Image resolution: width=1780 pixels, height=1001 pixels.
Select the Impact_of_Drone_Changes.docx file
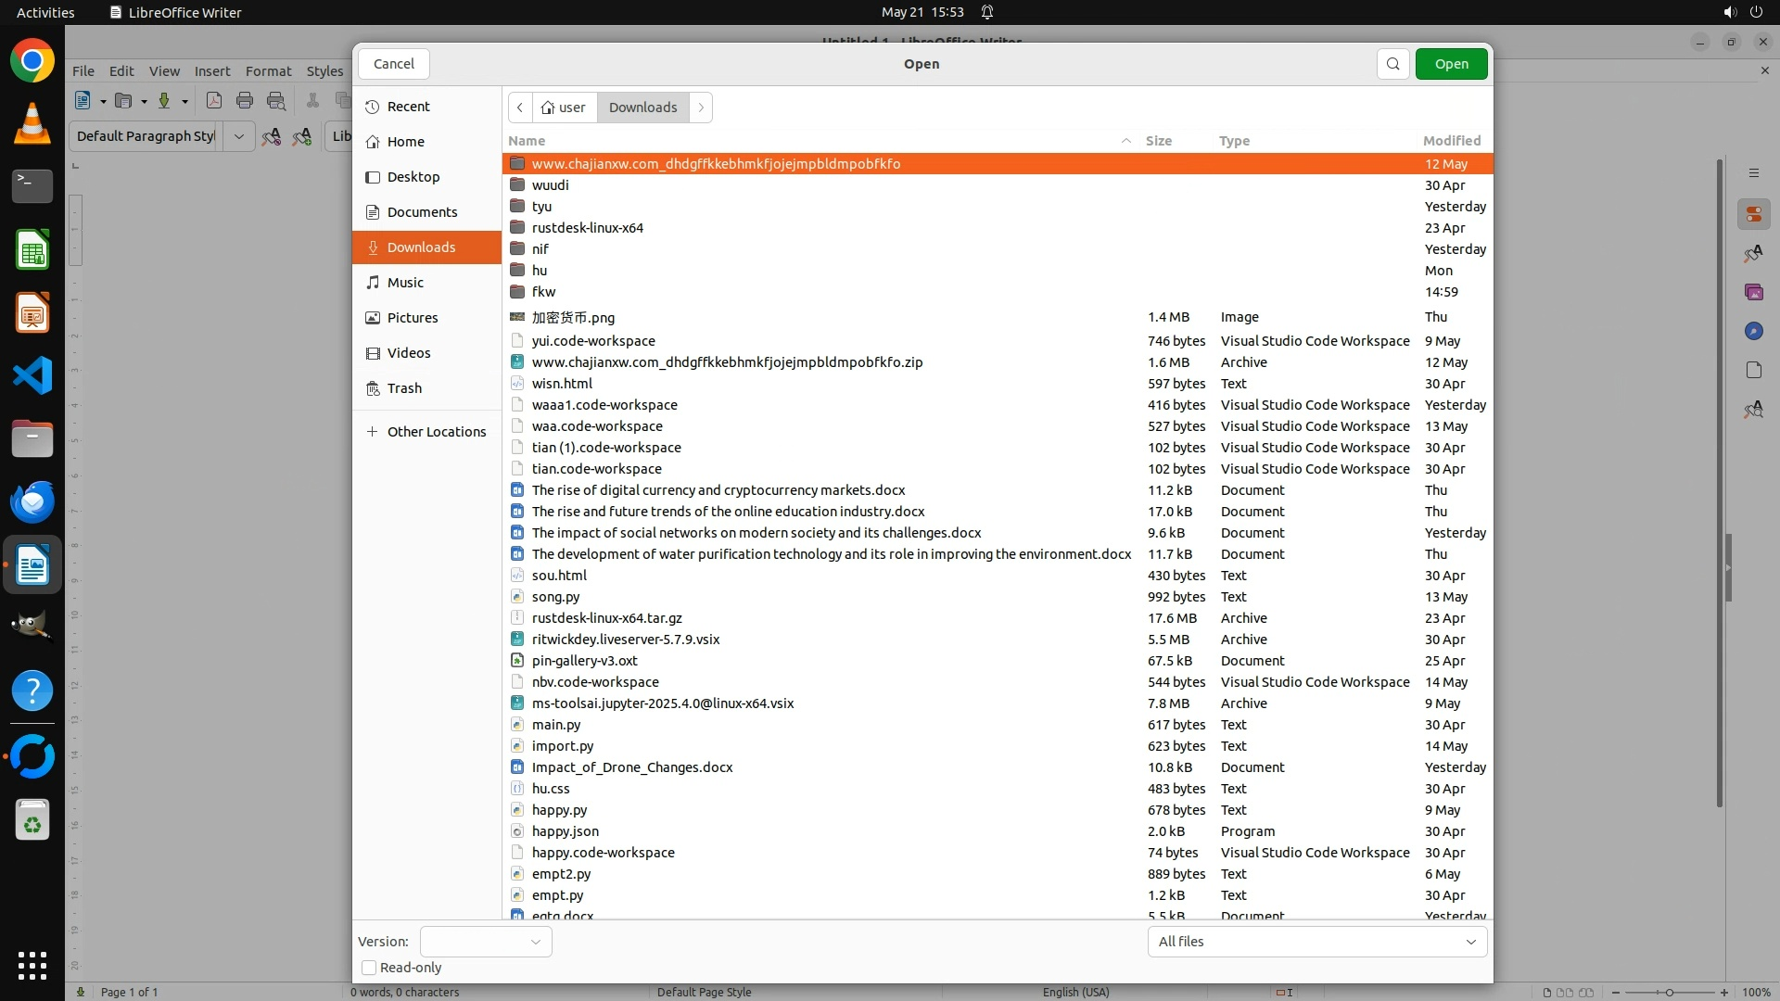pyautogui.click(x=631, y=767)
